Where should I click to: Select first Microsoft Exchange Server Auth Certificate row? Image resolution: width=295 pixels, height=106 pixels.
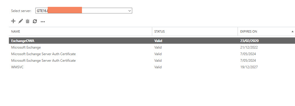pos(152,54)
